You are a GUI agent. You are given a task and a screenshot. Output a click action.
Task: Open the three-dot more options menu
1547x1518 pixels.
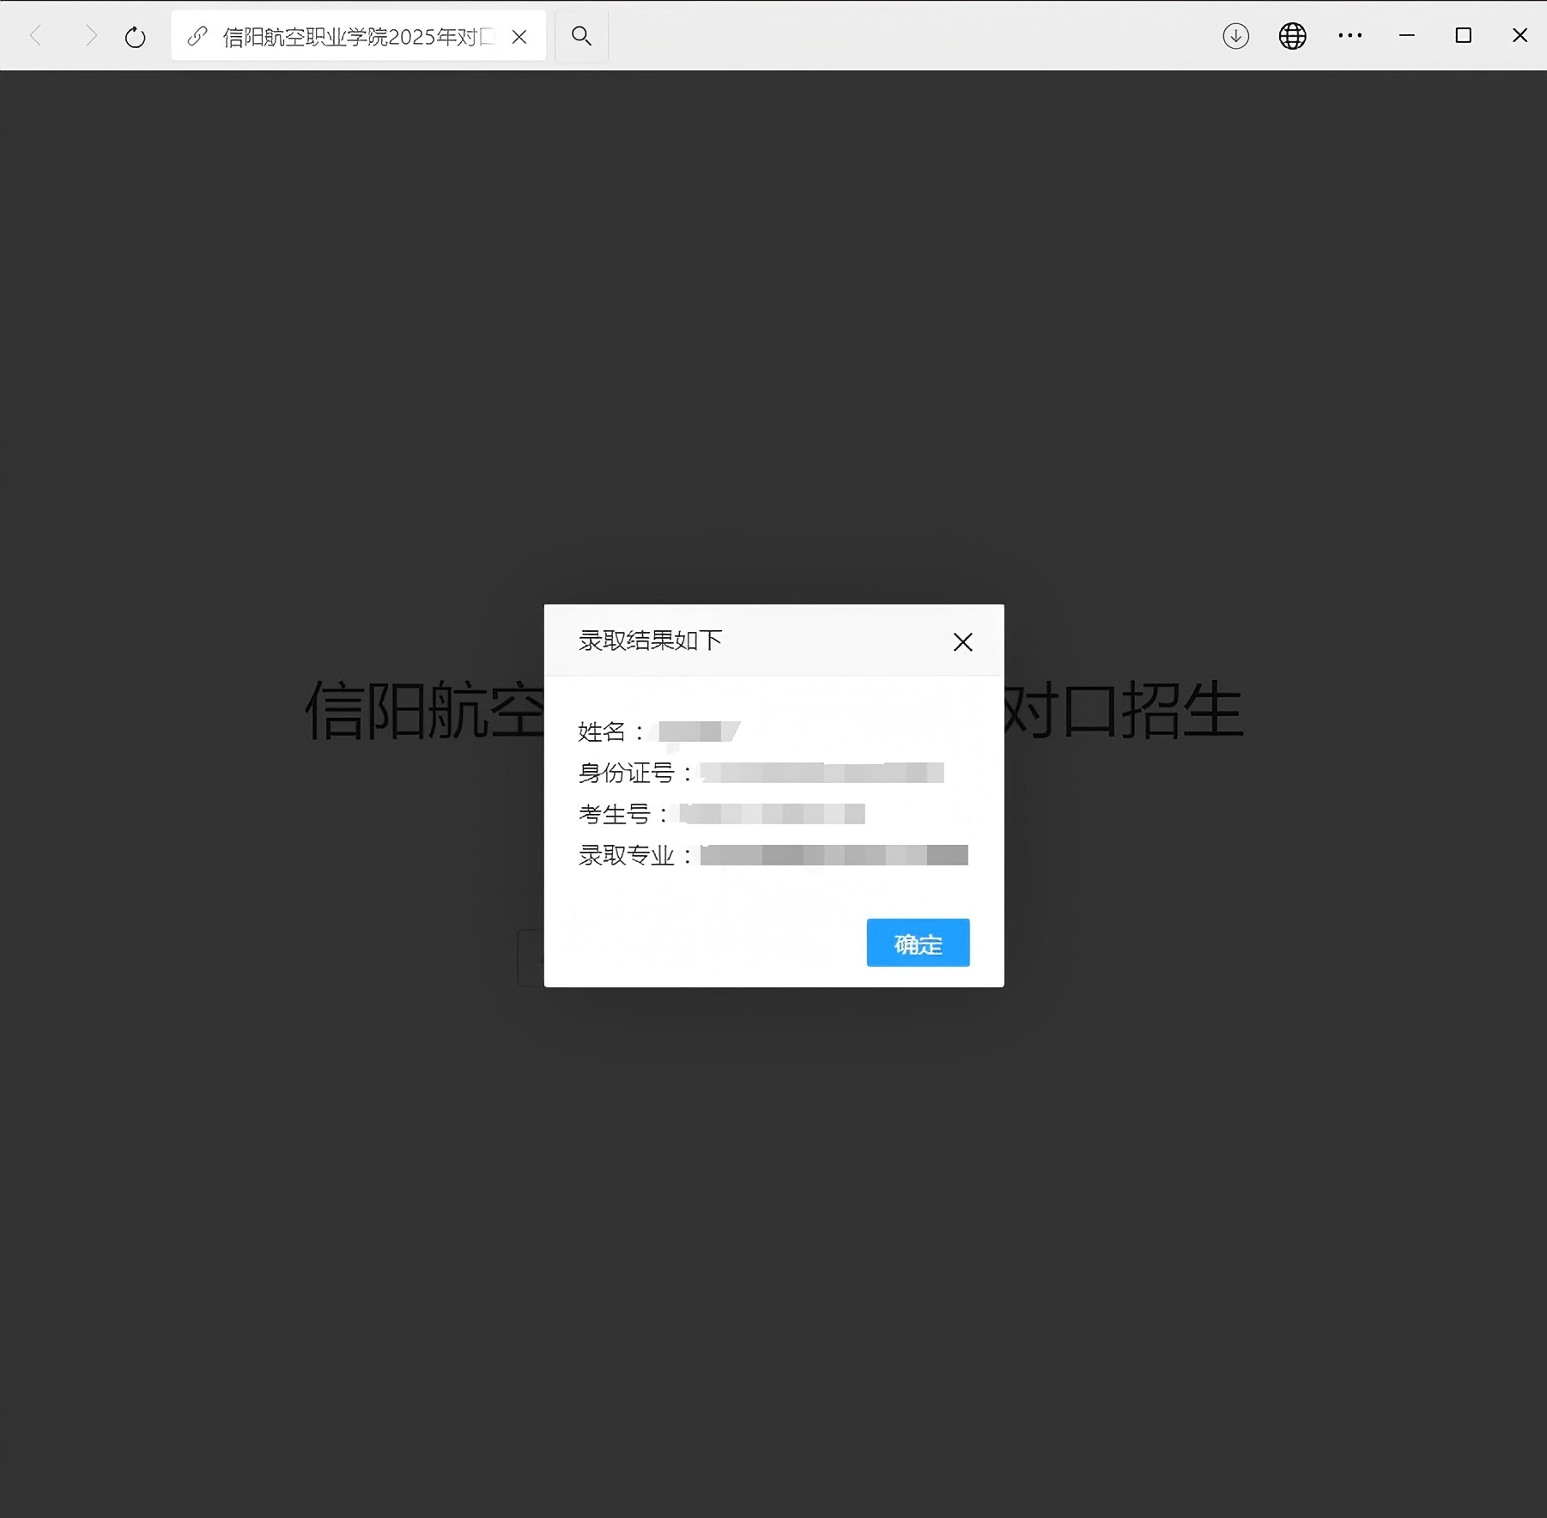[x=1350, y=36]
